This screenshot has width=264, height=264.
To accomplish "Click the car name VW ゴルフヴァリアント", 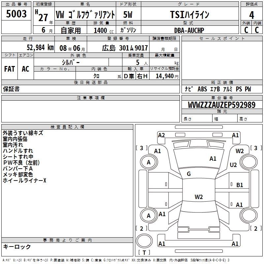I will [85, 15].
